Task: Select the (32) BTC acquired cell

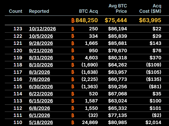Action: (x=93, y=115)
